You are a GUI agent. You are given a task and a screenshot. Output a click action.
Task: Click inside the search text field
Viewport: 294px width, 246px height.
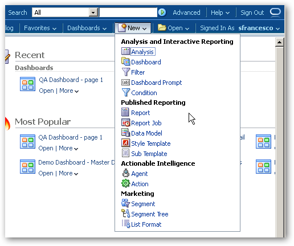click(x=128, y=13)
